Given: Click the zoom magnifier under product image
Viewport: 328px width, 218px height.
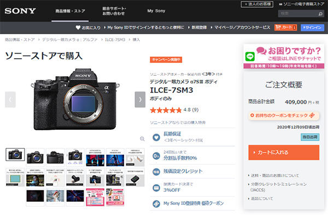Looking at the screenshot, I should point(142,139).
